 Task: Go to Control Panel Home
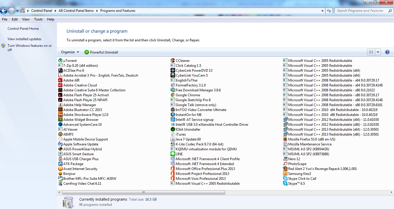click(x=23, y=29)
